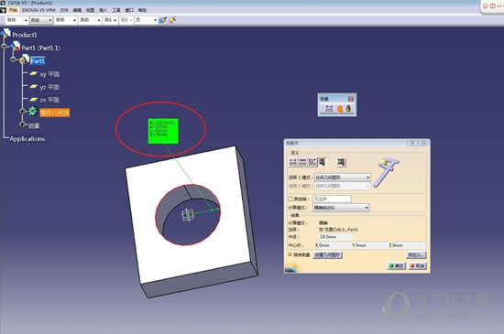Screen dimensions: 504x334
Task: Open the Calculation mode dropdown
Action: tap(341, 208)
